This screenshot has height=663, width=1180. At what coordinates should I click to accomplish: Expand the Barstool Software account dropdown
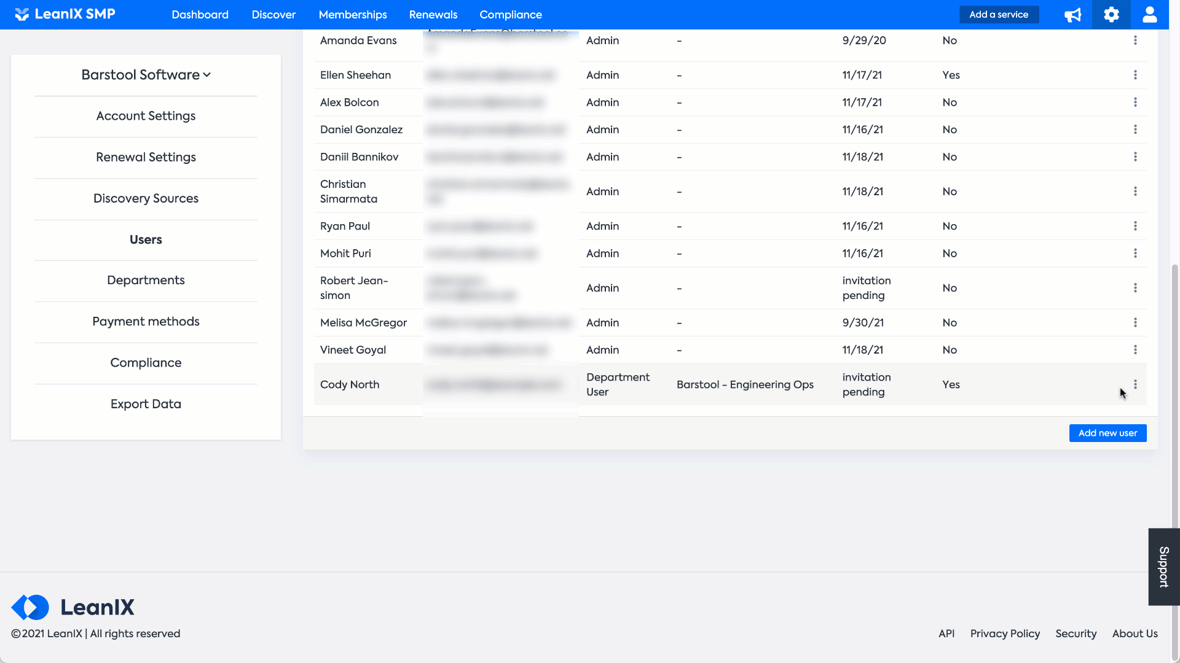[x=146, y=75]
